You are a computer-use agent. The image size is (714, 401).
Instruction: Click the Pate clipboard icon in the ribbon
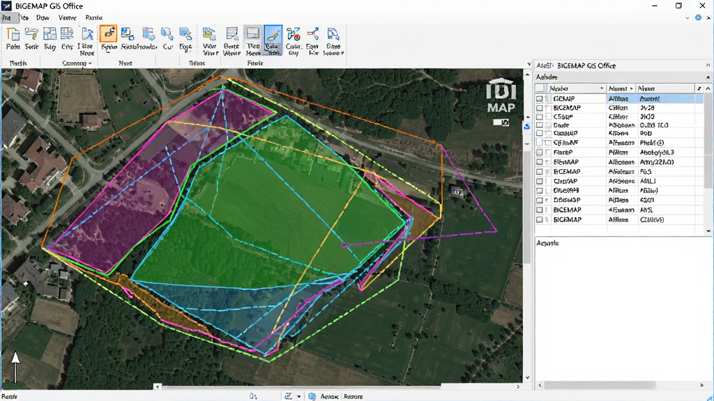point(13,35)
